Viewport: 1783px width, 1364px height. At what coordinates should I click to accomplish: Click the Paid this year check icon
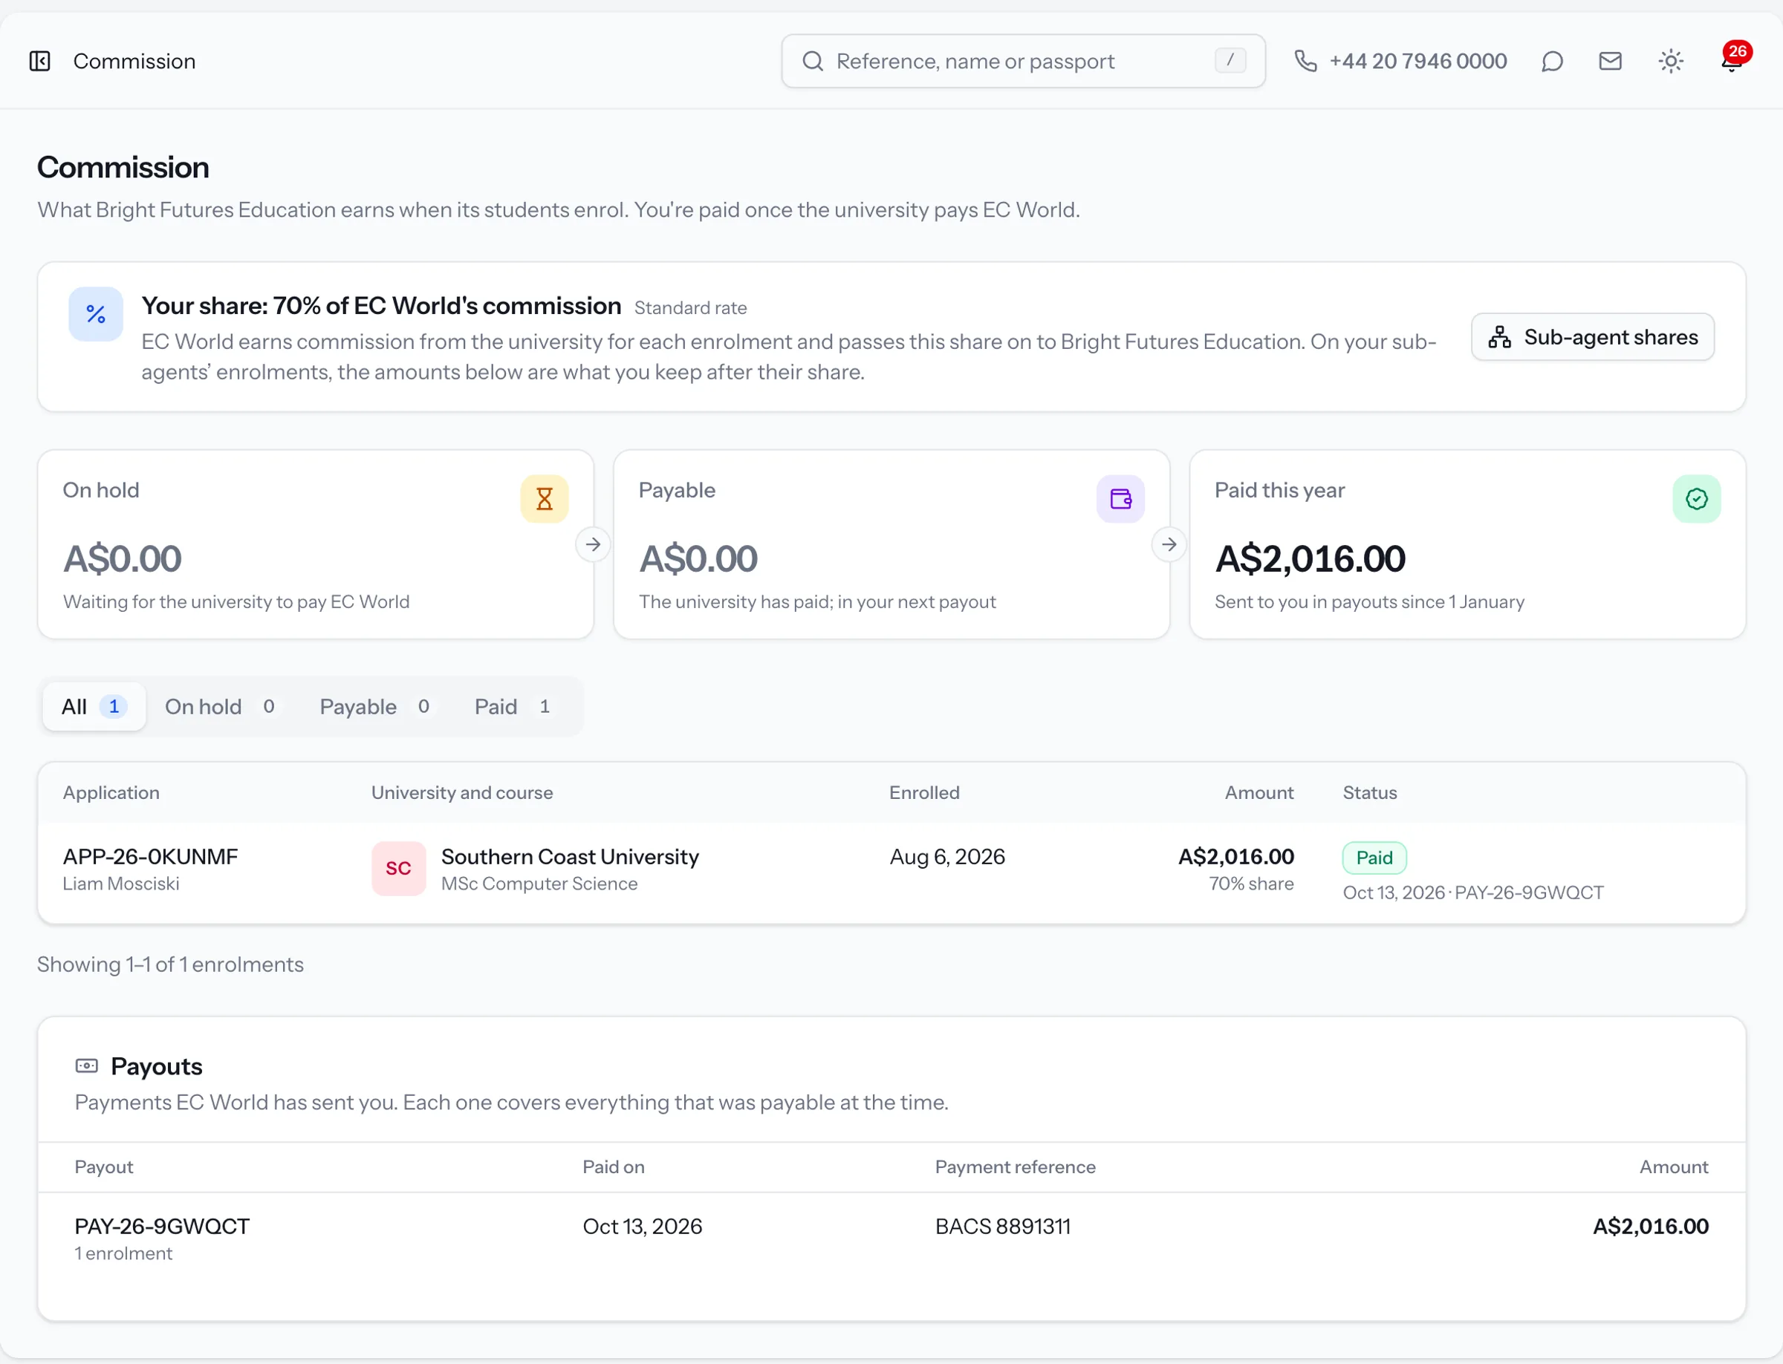point(1696,498)
